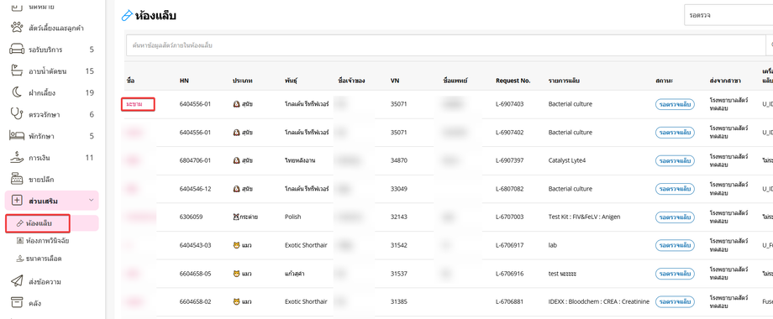Click the สถานะ column header

(x=665, y=81)
